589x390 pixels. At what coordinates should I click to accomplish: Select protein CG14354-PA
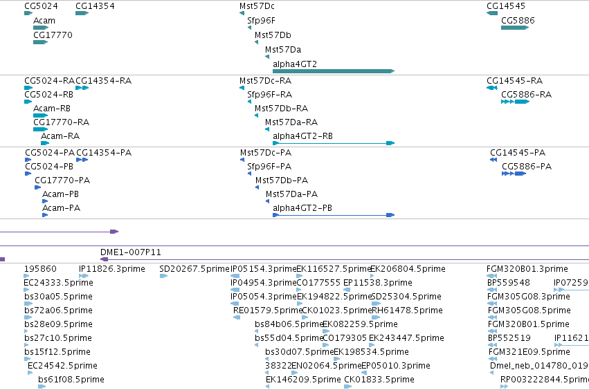tap(104, 153)
